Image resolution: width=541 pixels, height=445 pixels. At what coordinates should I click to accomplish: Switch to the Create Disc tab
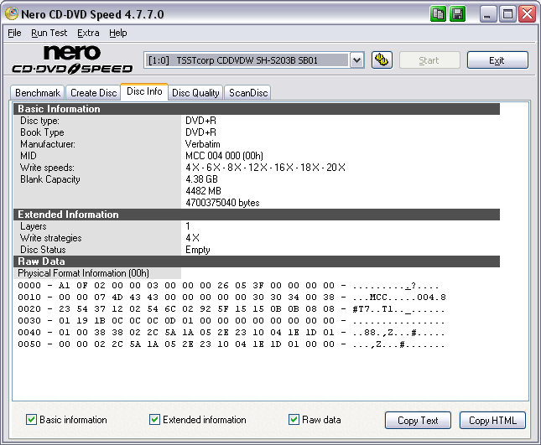(x=93, y=93)
